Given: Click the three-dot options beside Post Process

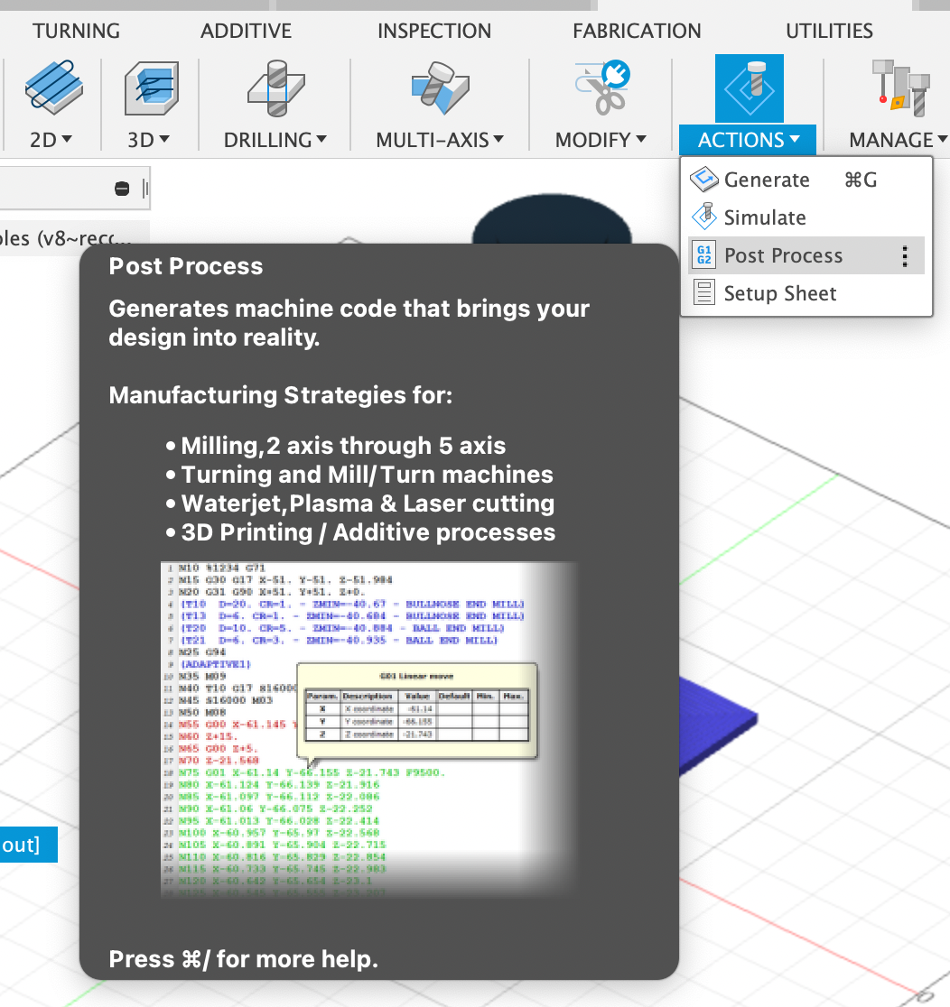Looking at the screenshot, I should tap(904, 255).
